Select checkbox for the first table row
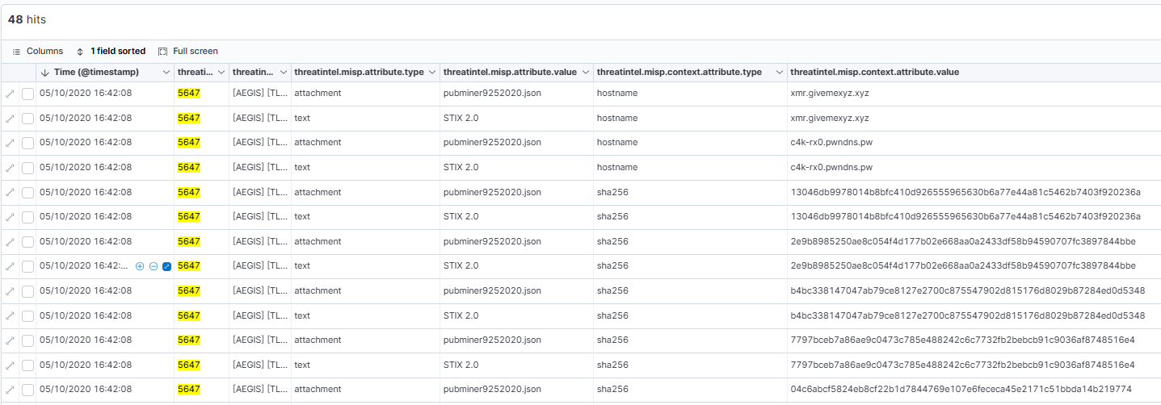Viewport: 1161px width, 405px height. click(x=27, y=94)
